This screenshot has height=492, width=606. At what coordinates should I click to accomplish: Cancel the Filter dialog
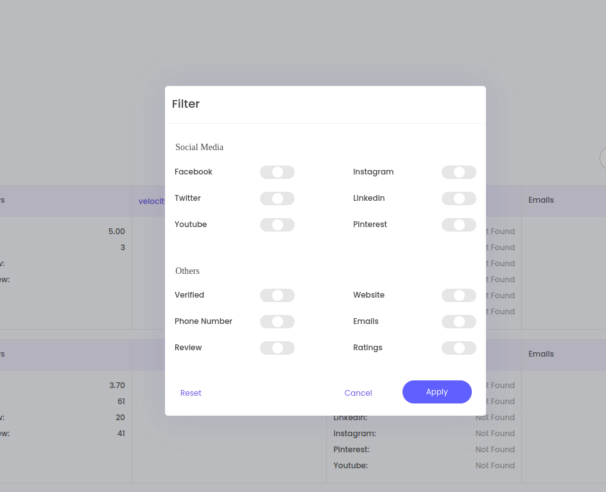[358, 393]
